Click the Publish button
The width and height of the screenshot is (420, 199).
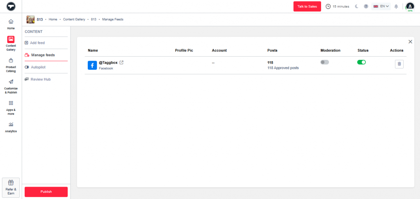pyautogui.click(x=46, y=192)
